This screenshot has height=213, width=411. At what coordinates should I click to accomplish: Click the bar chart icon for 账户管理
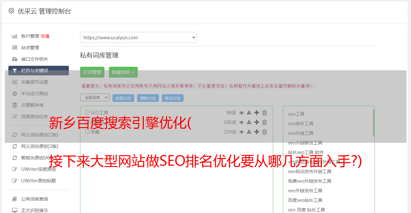14,36
